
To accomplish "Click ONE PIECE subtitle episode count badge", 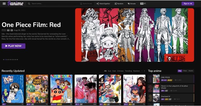I will [164, 80].
